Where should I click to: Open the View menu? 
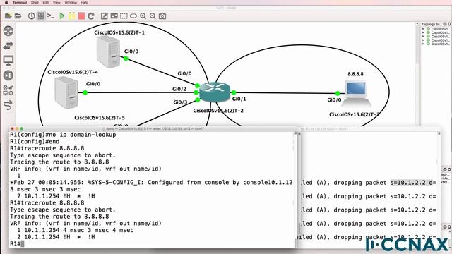click(x=56, y=2)
